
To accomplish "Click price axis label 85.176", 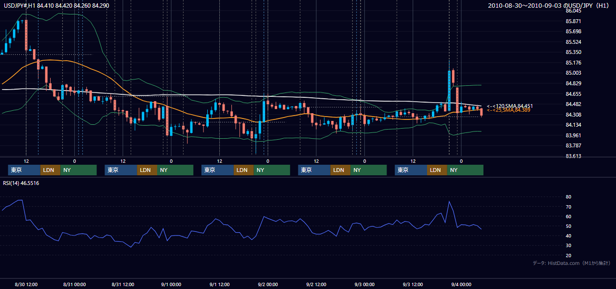I will click(573, 63).
